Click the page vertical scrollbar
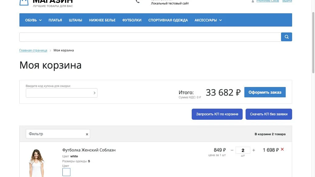Viewport: 315px width, 177px height. [x=313, y=42]
